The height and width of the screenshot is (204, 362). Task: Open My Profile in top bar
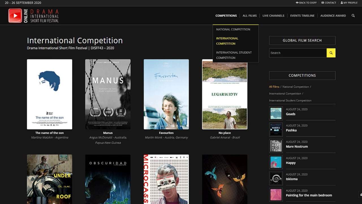click(349, 3)
